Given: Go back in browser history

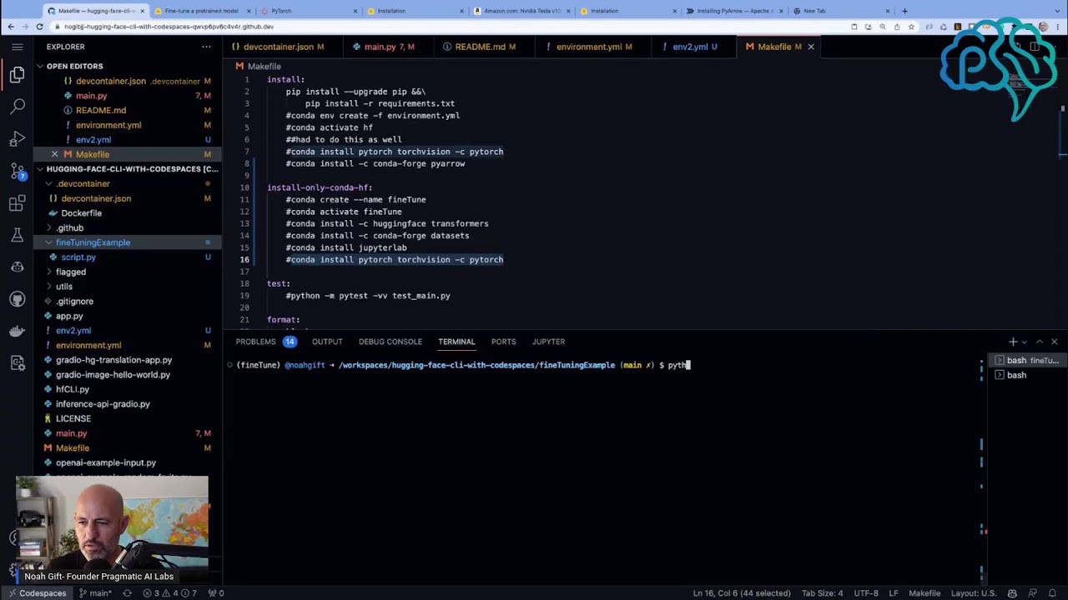Looking at the screenshot, I should (11, 27).
